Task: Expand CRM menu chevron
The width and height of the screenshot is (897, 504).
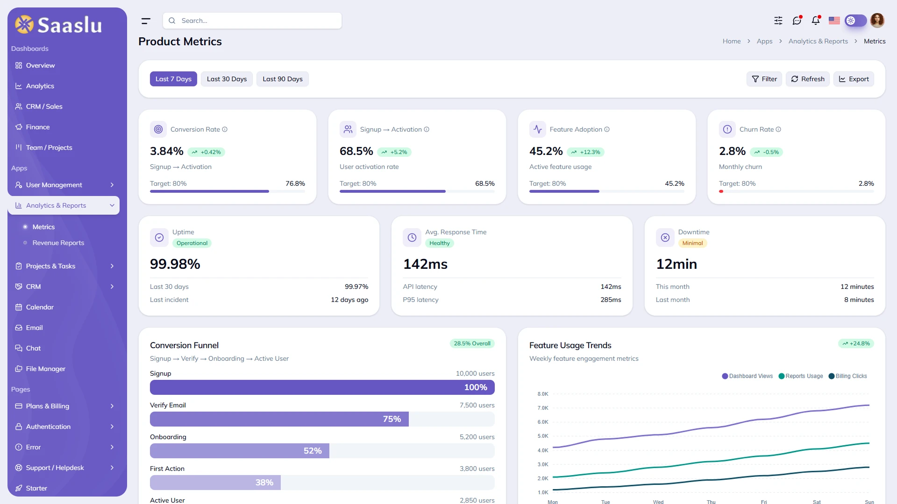Action: tap(112, 287)
